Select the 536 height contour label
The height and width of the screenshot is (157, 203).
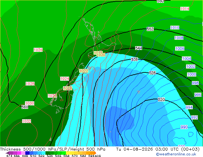click(x=134, y=59)
